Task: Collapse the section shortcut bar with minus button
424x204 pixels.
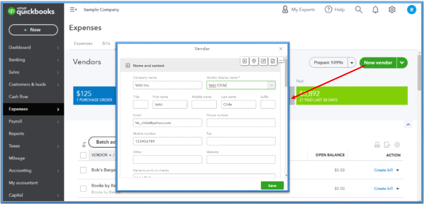Action: click(x=281, y=60)
